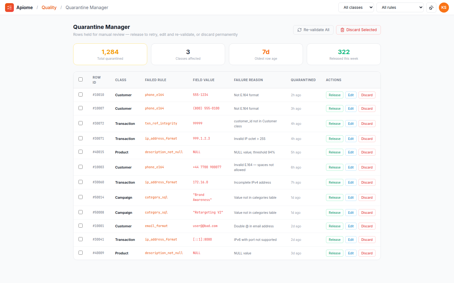The image size is (454, 283).
Task: Edit row #10010
Action: (x=351, y=95)
